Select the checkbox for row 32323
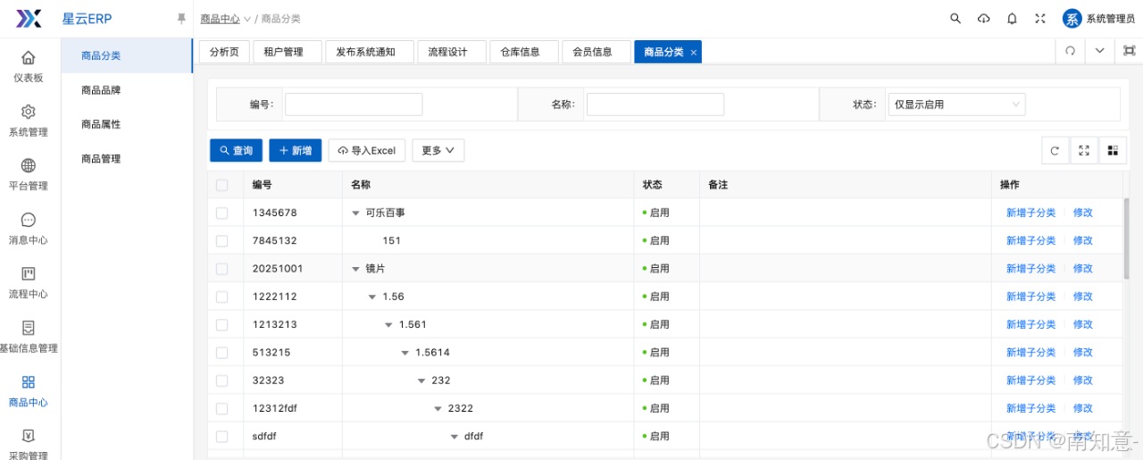 tap(222, 380)
